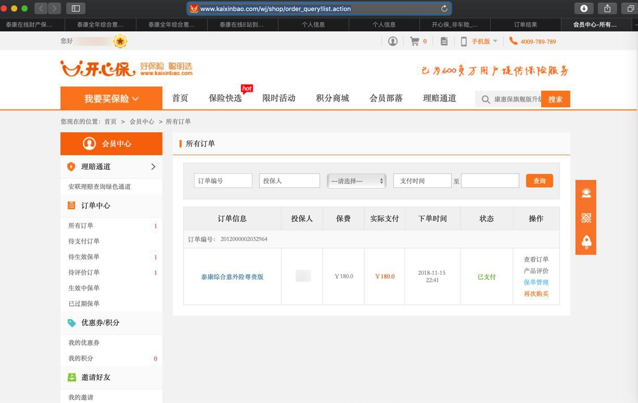Click 会员中心 in the breadcrumb
The width and height of the screenshot is (638, 403).
pyautogui.click(x=142, y=121)
